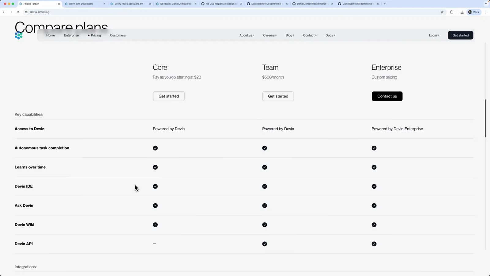Image resolution: width=490 pixels, height=276 pixels.
Task: Close the DeepWiki tab
Action: point(195,4)
